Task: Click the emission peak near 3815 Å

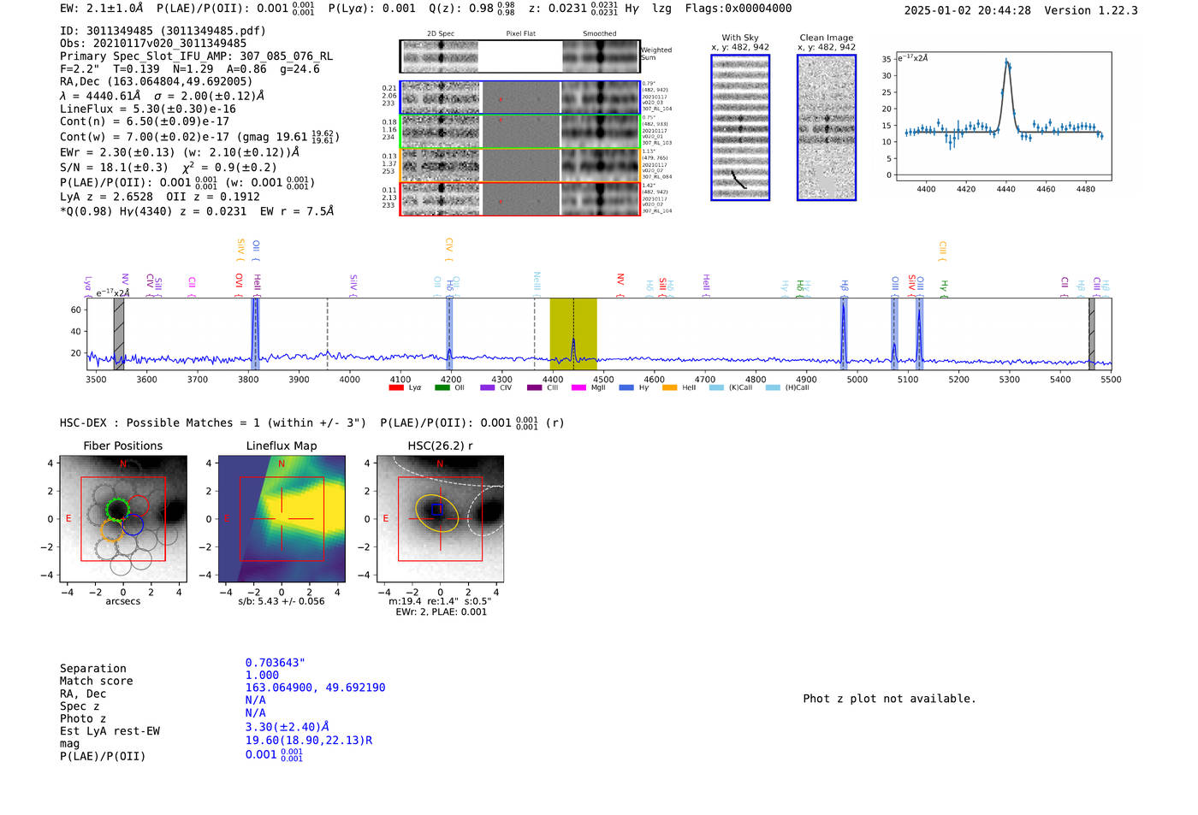Action: pyautogui.click(x=255, y=334)
